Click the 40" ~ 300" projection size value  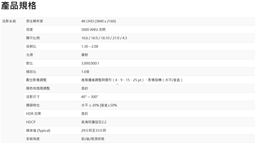[90, 97]
